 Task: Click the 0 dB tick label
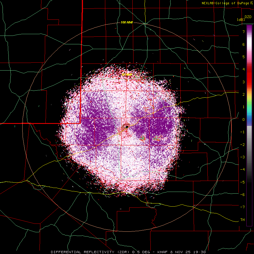(244, 120)
